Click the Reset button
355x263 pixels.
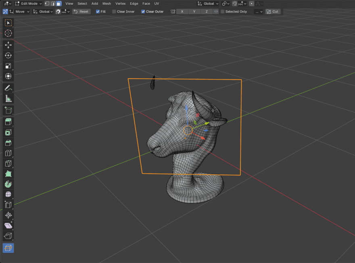pos(81,12)
